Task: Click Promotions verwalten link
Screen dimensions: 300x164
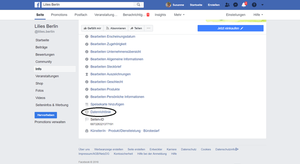Action: [50, 122]
